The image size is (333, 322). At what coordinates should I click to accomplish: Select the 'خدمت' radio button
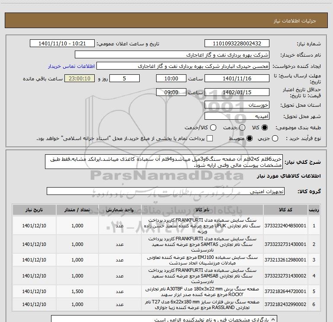click(x=242, y=128)
